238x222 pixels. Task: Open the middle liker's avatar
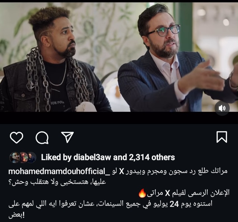click(x=23, y=157)
